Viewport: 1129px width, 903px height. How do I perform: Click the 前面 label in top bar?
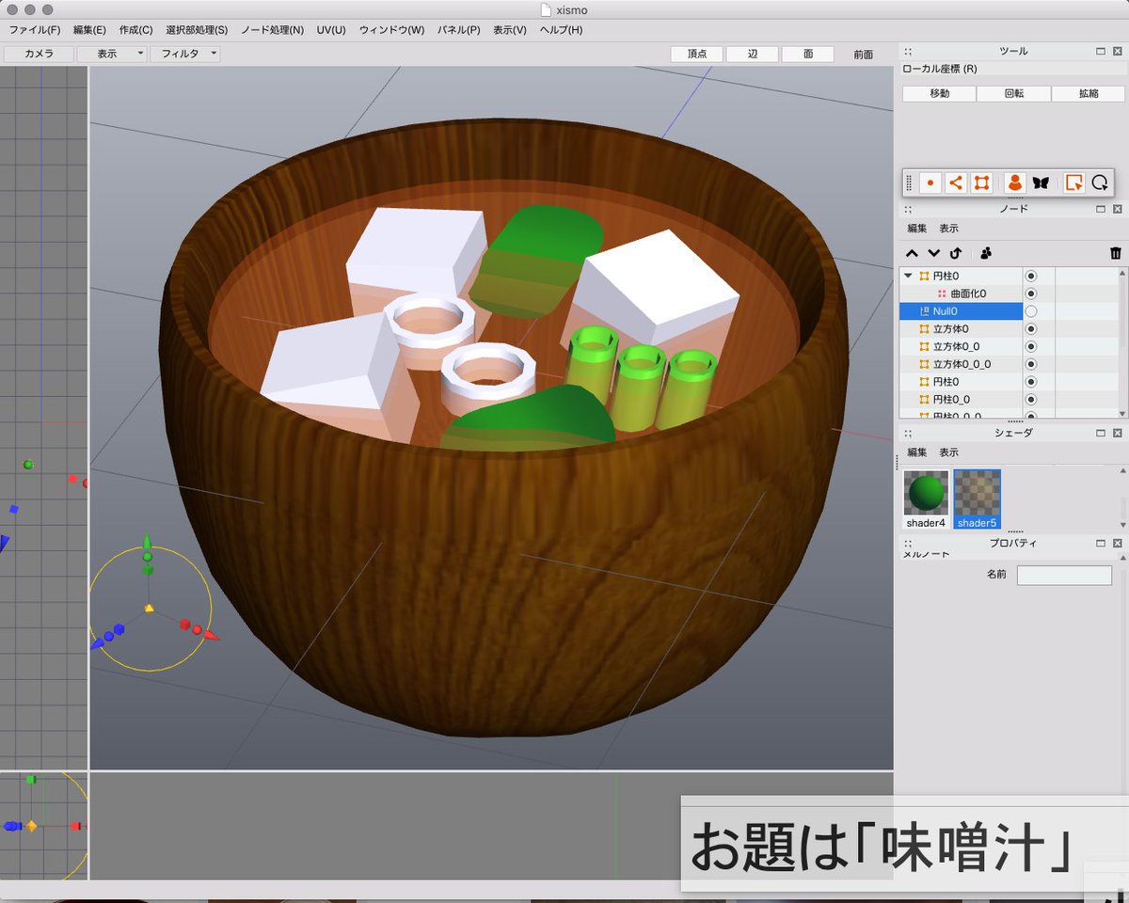[863, 55]
